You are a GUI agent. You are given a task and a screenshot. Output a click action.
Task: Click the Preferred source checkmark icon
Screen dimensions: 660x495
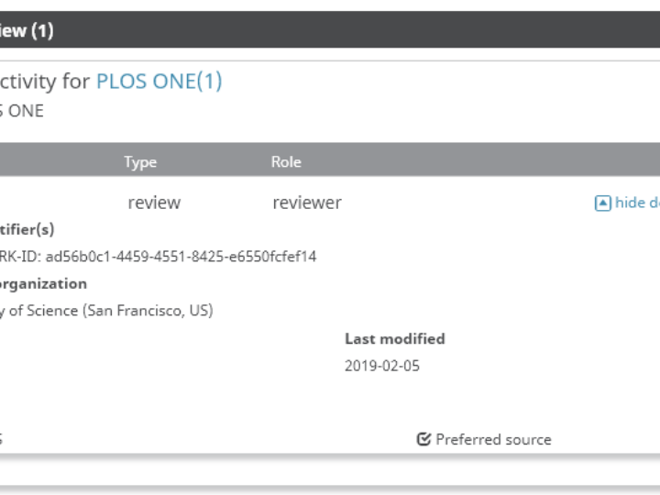pyautogui.click(x=423, y=440)
